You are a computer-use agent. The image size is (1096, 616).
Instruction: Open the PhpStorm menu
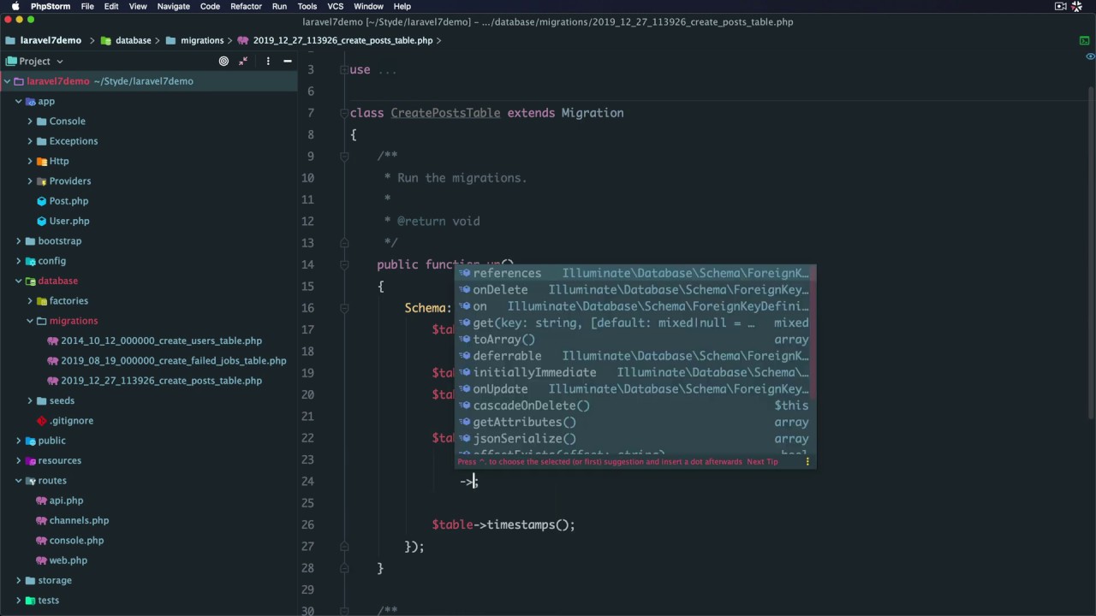(x=51, y=6)
